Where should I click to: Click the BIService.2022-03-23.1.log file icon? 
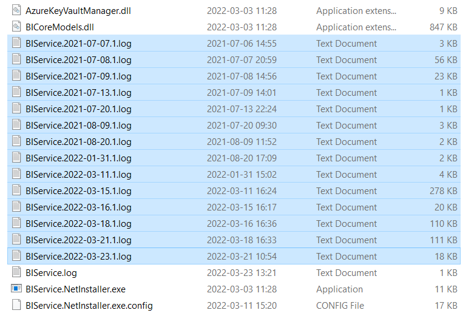16,257
